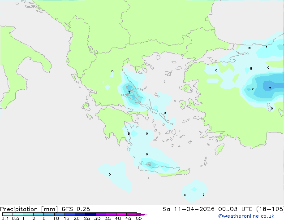Click the "2" value over central Greece

[129, 92]
